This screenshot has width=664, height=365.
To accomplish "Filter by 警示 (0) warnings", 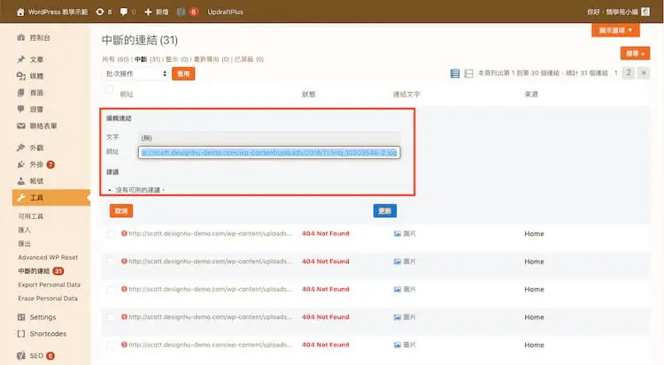I will tap(176, 59).
